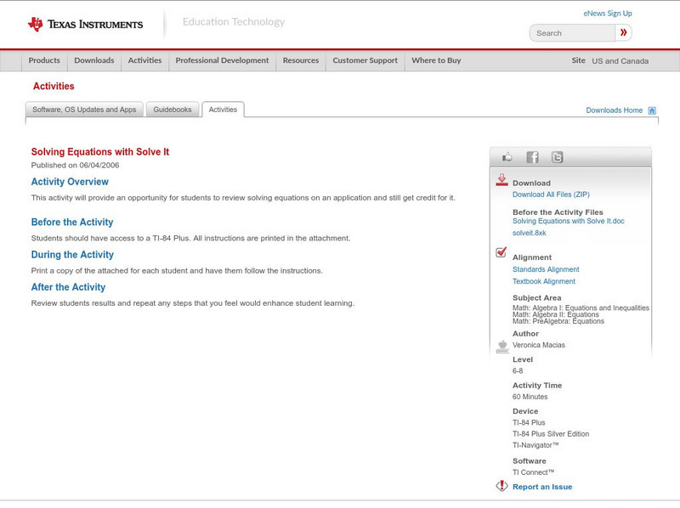
Task: Open the Professional Development menu
Action: tap(222, 60)
